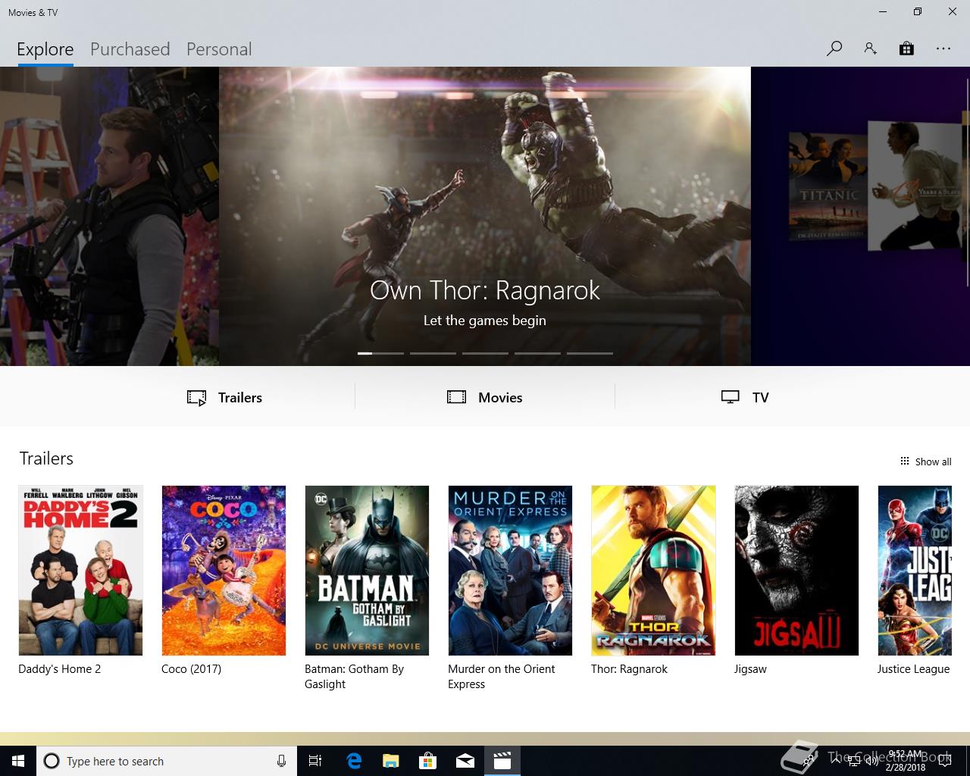Click the Cortana microphone icon
Screen dimensions: 970x776
(x=281, y=761)
